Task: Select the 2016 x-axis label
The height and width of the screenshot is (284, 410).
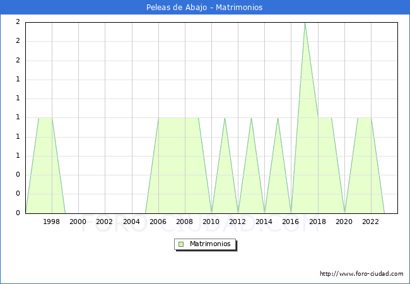Action: point(291,222)
